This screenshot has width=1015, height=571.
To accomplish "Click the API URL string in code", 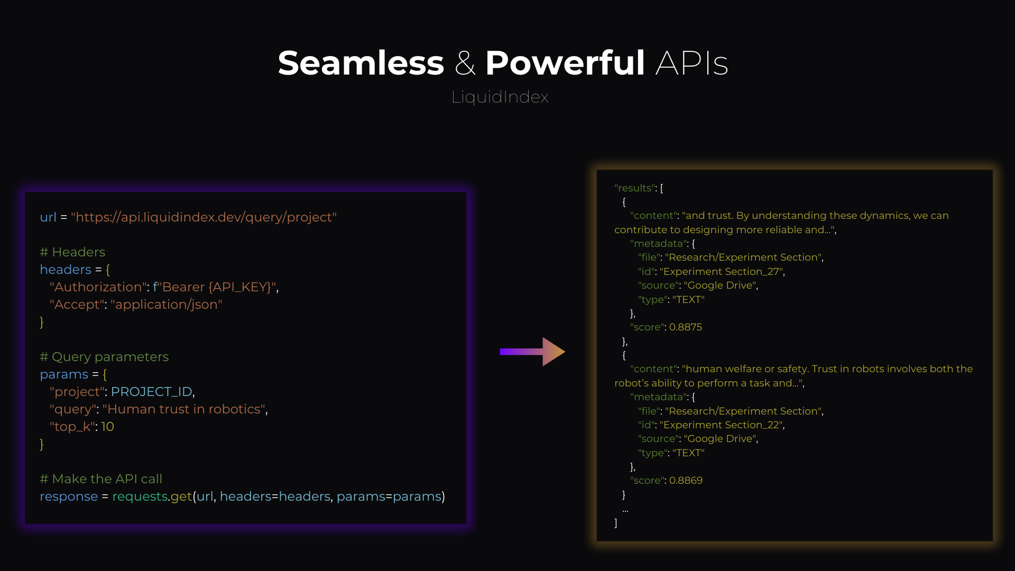I will point(204,217).
